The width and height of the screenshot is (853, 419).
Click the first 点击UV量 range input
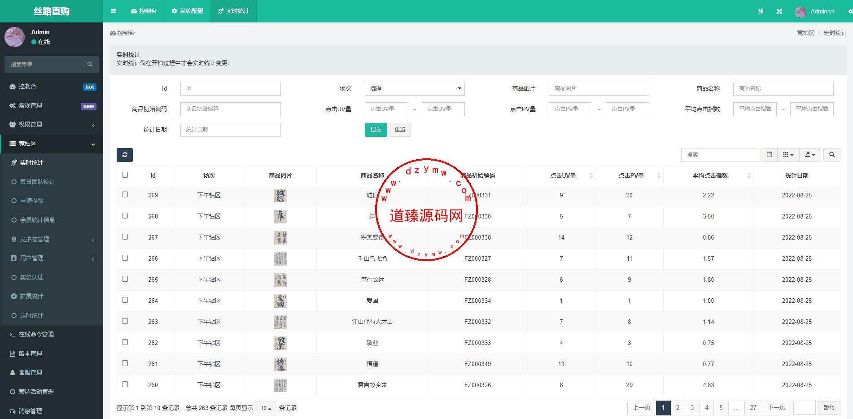(387, 109)
